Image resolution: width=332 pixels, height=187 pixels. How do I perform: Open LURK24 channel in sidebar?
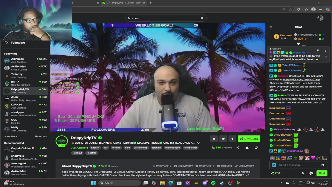[25, 106]
